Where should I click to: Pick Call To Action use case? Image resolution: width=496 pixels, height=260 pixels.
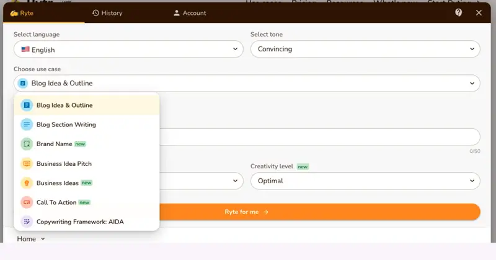click(86, 202)
